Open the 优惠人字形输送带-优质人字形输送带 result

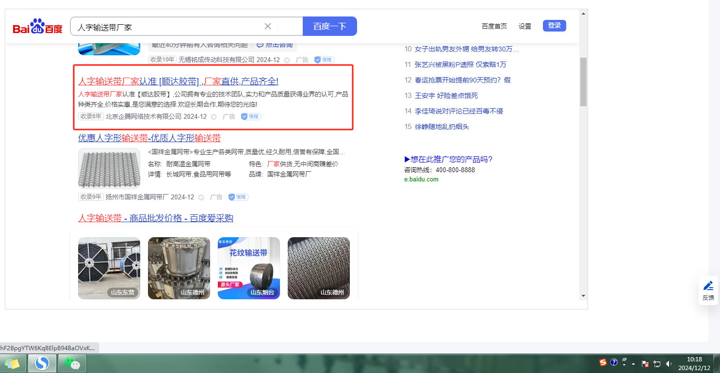click(149, 138)
